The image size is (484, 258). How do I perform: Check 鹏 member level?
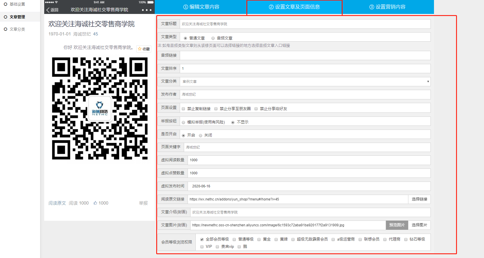pyautogui.click(x=239, y=247)
